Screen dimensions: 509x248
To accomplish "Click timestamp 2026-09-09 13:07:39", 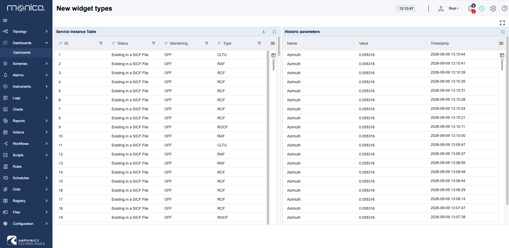I will pyautogui.click(x=448, y=217).
